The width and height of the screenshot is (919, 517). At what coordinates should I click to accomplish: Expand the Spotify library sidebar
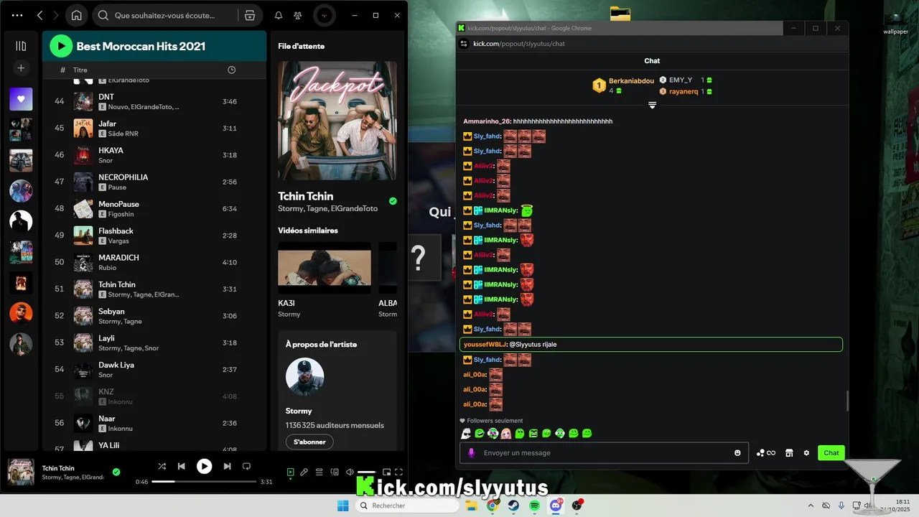(x=21, y=46)
